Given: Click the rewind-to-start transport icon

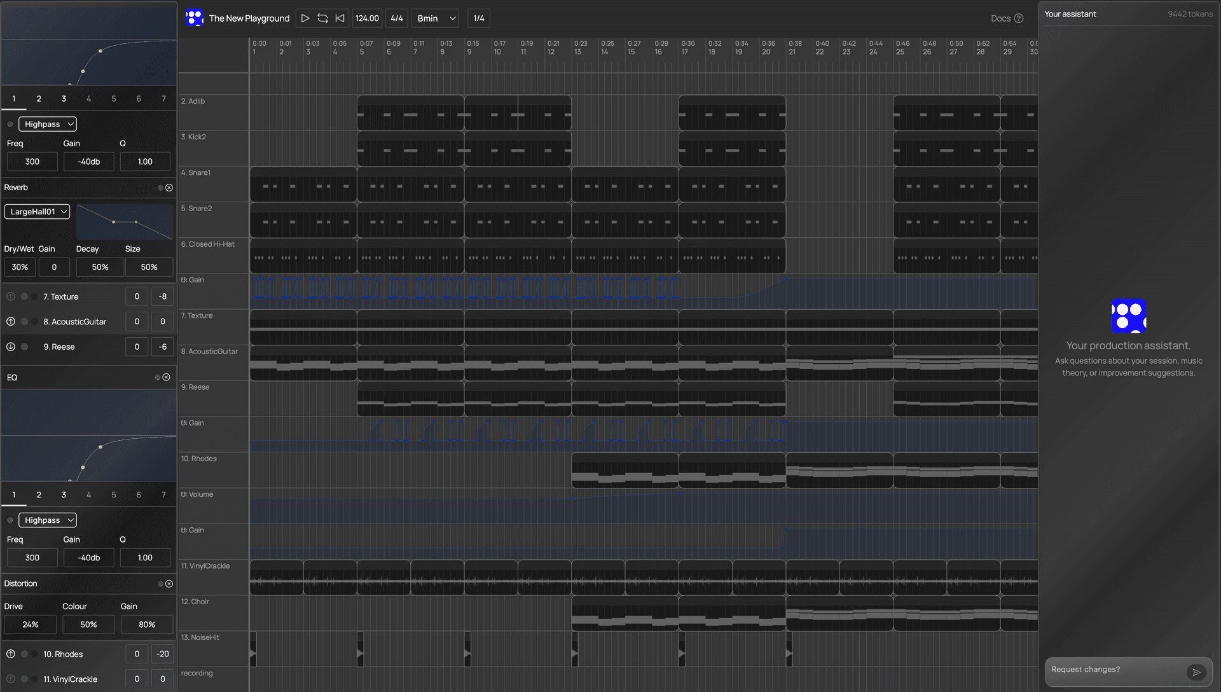Looking at the screenshot, I should tap(340, 18).
